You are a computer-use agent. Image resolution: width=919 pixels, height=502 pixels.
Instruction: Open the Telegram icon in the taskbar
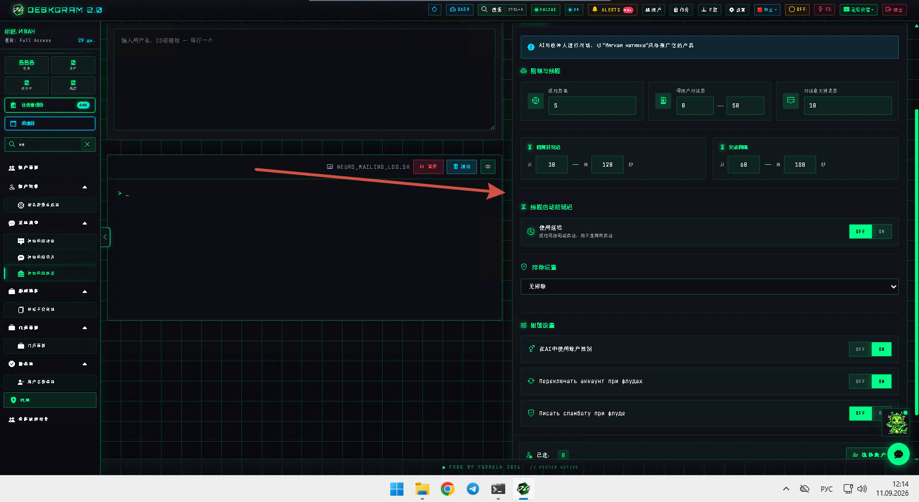pos(472,489)
